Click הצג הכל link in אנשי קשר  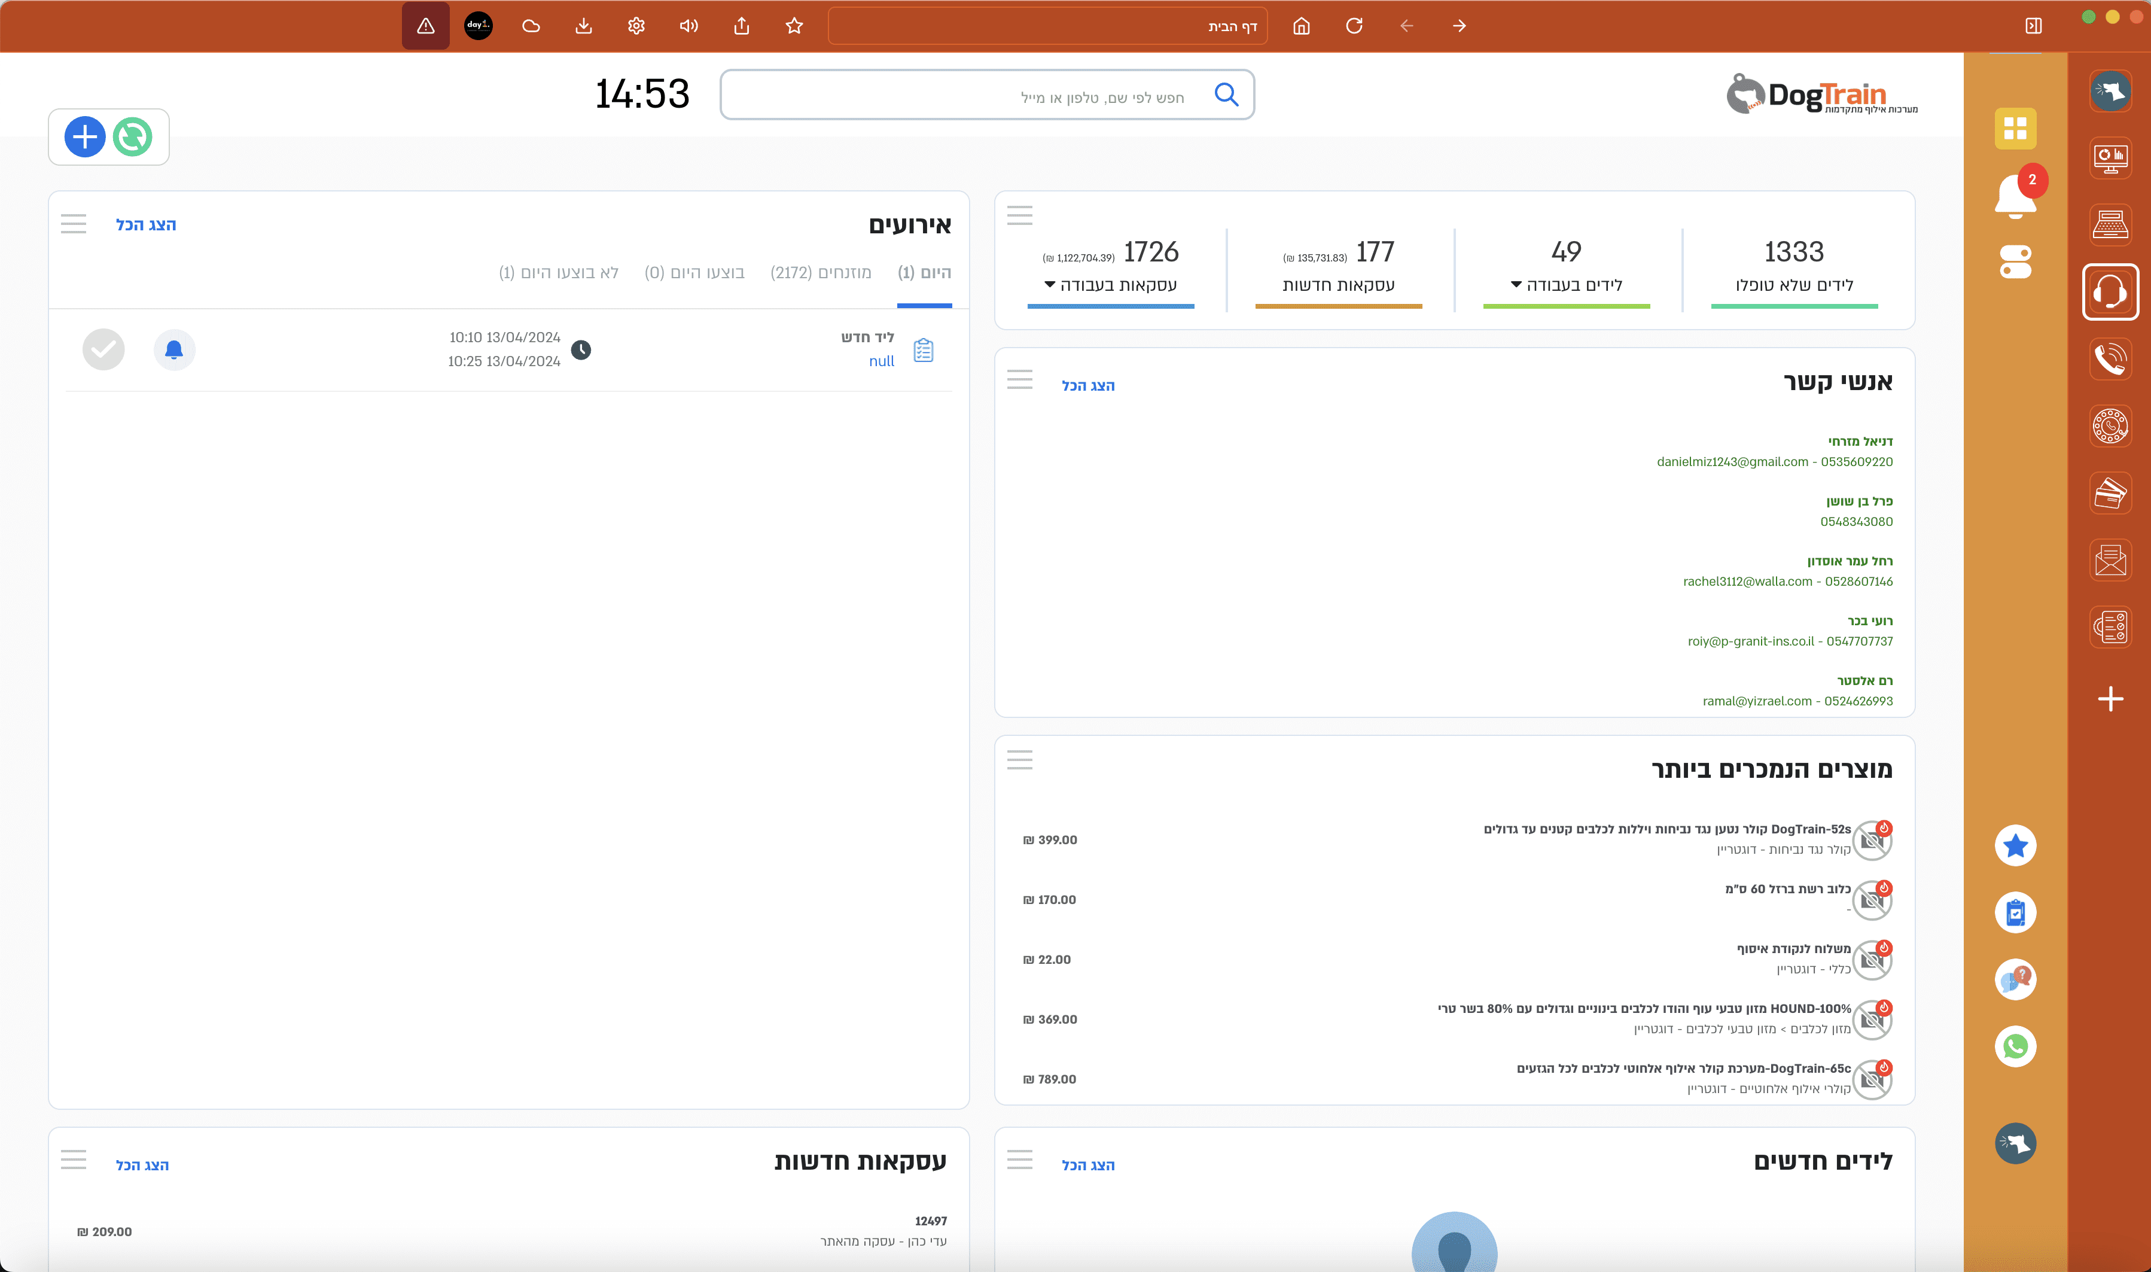tap(1087, 386)
